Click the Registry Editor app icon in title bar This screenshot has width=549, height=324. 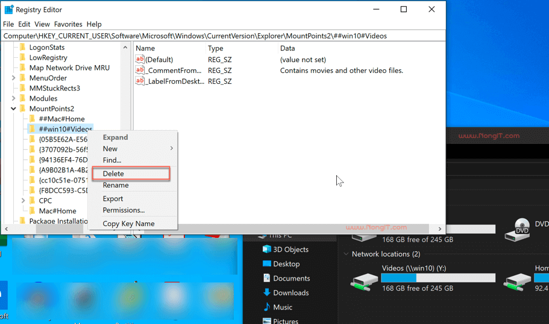point(9,10)
